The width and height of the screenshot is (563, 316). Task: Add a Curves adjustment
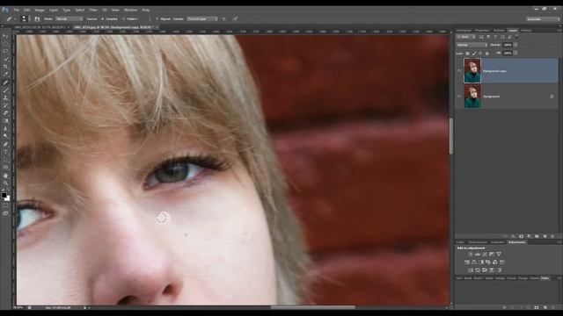pyautogui.click(x=485, y=254)
